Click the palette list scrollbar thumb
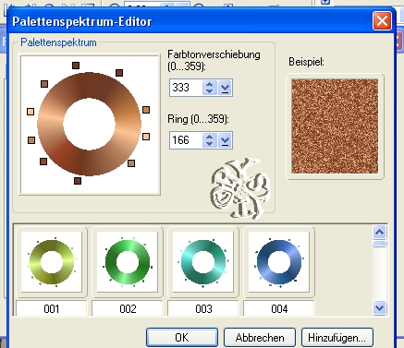The width and height of the screenshot is (404, 348). 379,244
